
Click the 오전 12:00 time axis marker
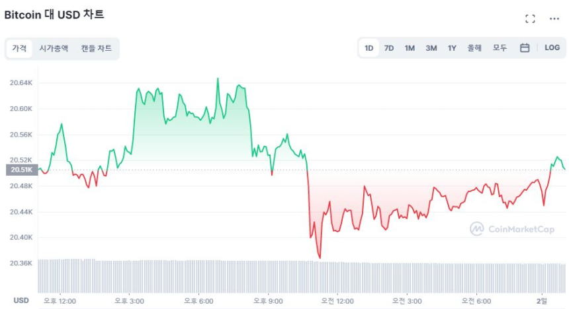[x=337, y=301]
